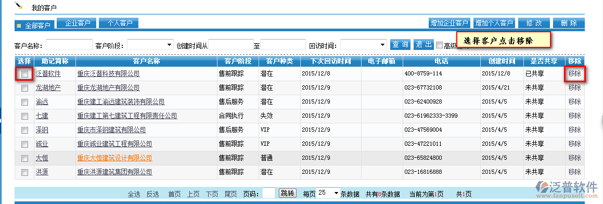The height and width of the screenshot is (204, 603).
Task: Enable the 高级查询 checkbox
Action: [440, 45]
